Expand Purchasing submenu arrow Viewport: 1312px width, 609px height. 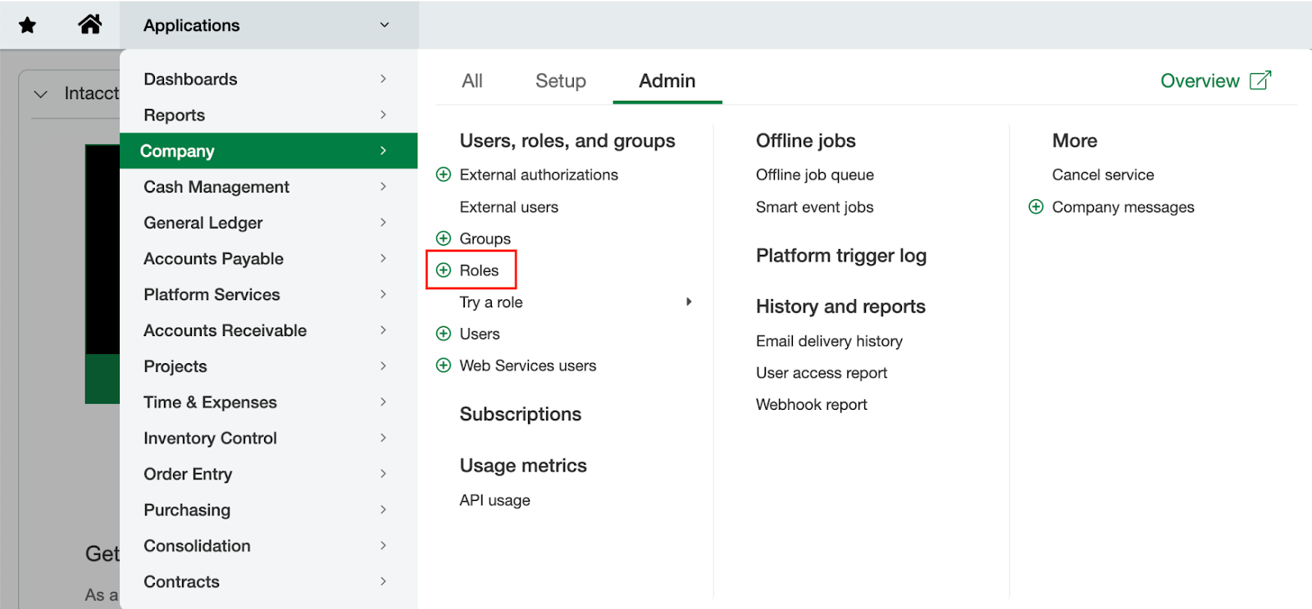click(x=383, y=510)
